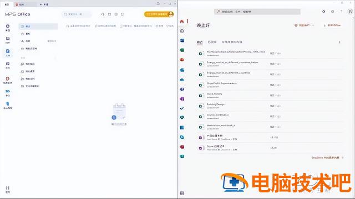355x199 pixels.
Task: Click the '安装 Office' install link
Action: pyautogui.click(x=332, y=25)
